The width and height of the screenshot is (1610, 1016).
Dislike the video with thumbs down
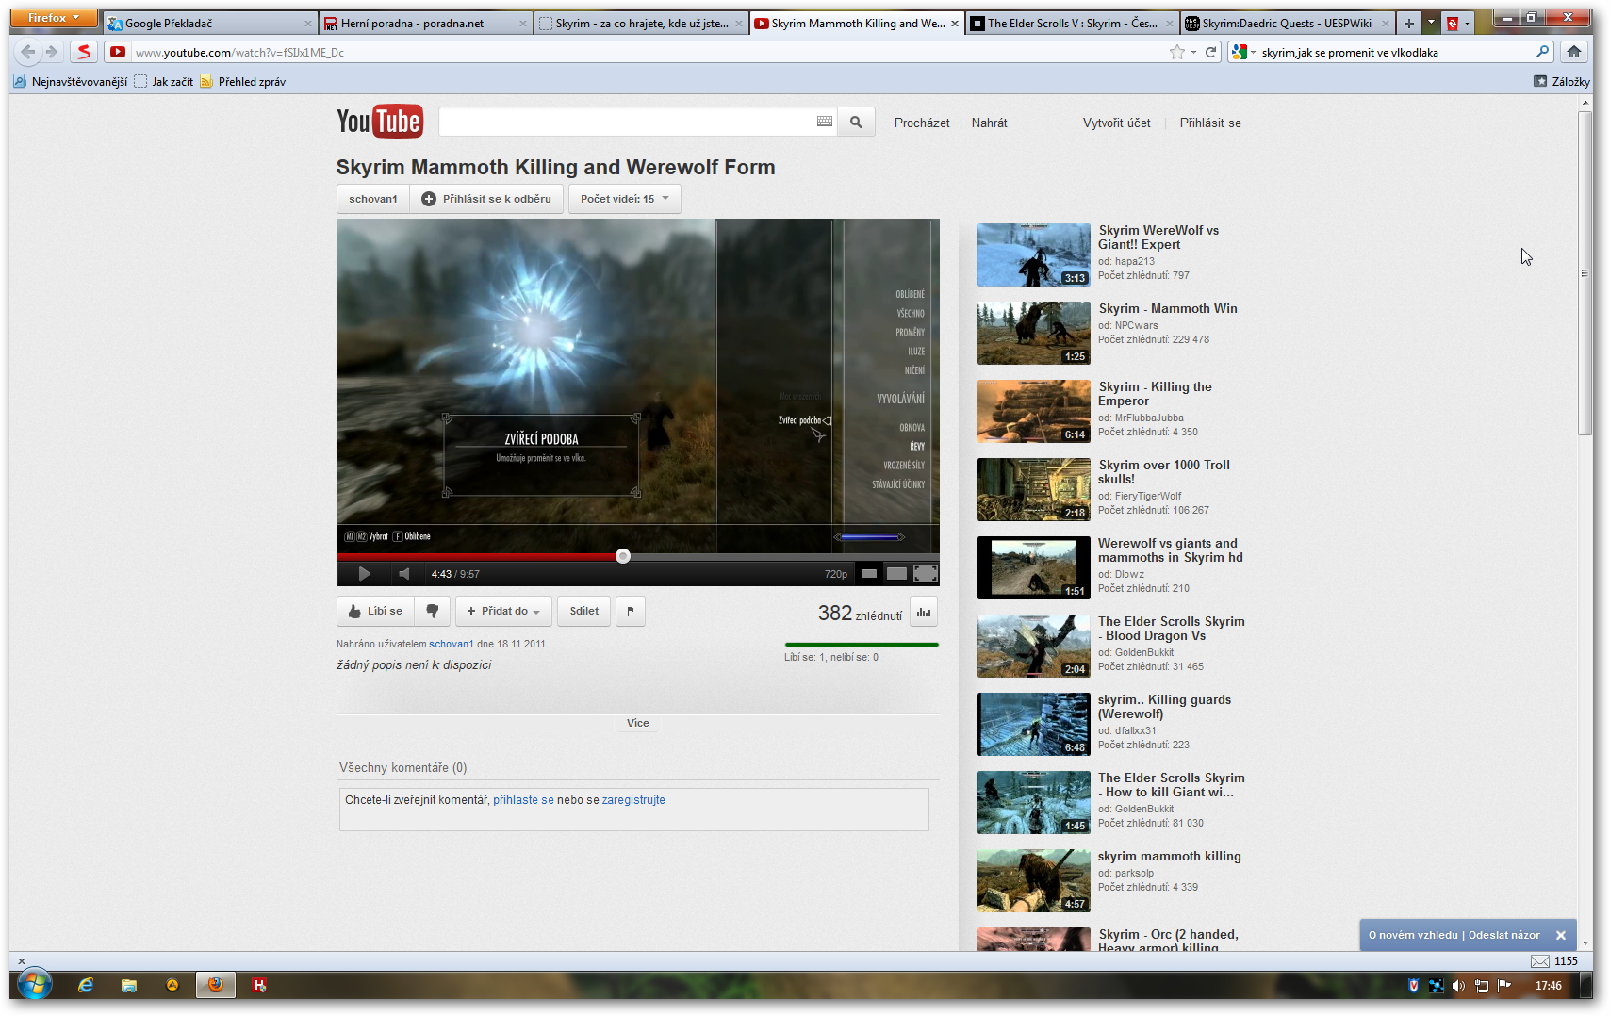(433, 611)
